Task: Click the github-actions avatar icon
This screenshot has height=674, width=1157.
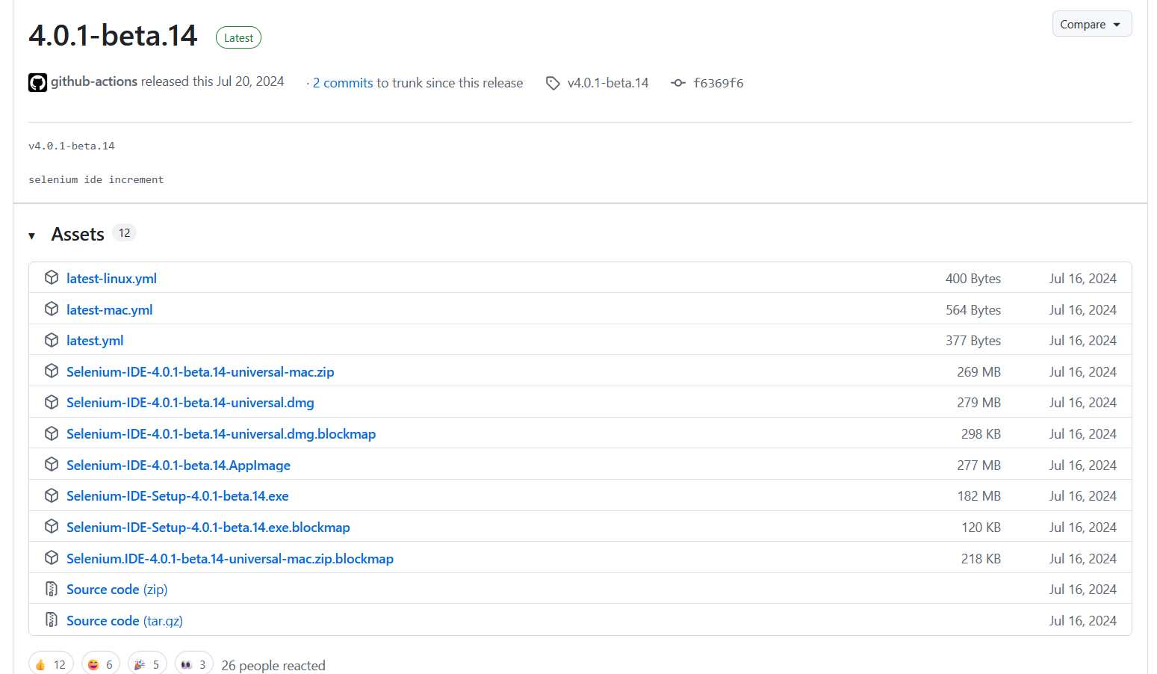Action: [37, 82]
